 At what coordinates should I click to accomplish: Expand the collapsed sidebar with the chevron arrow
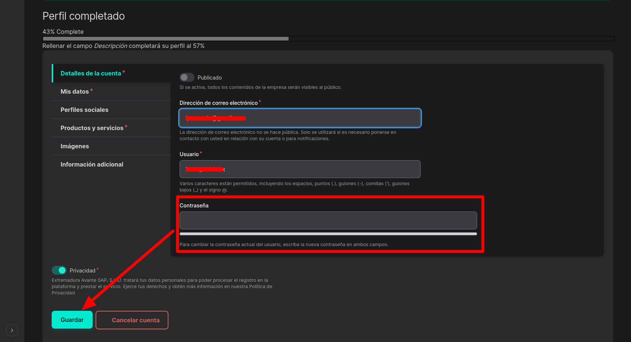12,330
